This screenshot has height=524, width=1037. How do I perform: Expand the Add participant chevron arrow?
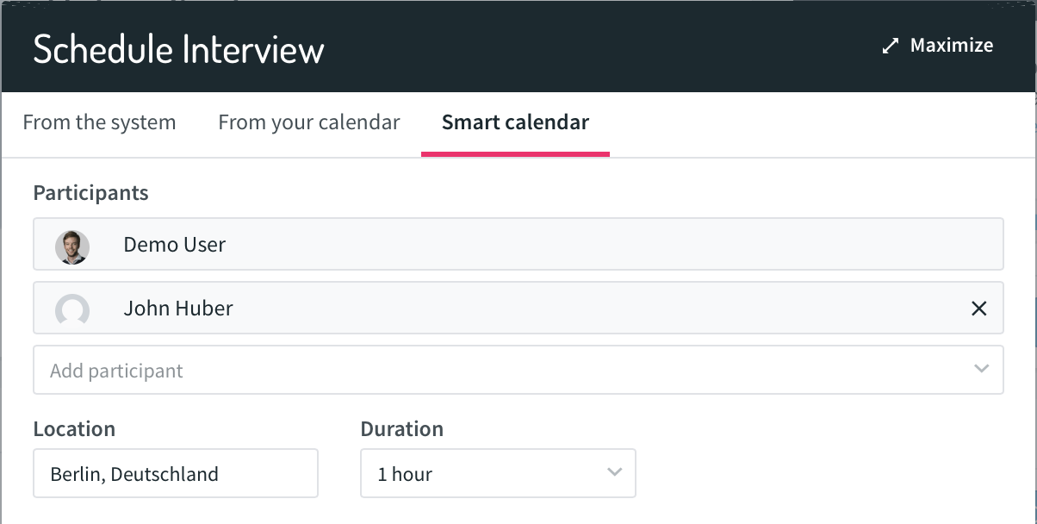pos(981,369)
